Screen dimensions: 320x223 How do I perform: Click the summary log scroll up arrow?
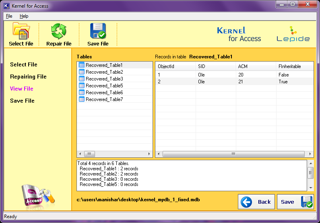311,163
